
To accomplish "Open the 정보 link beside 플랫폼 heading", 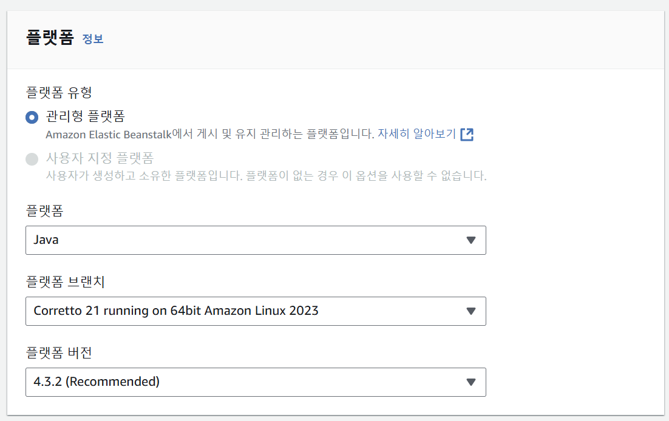I will 93,39.
